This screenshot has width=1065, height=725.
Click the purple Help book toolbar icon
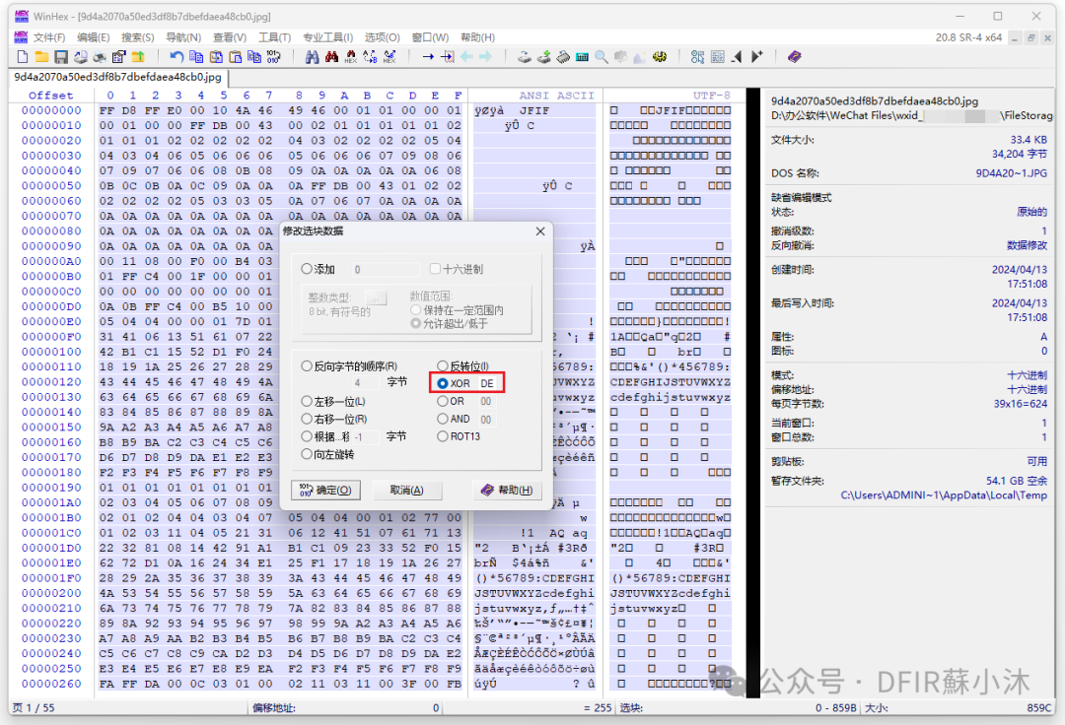(795, 57)
